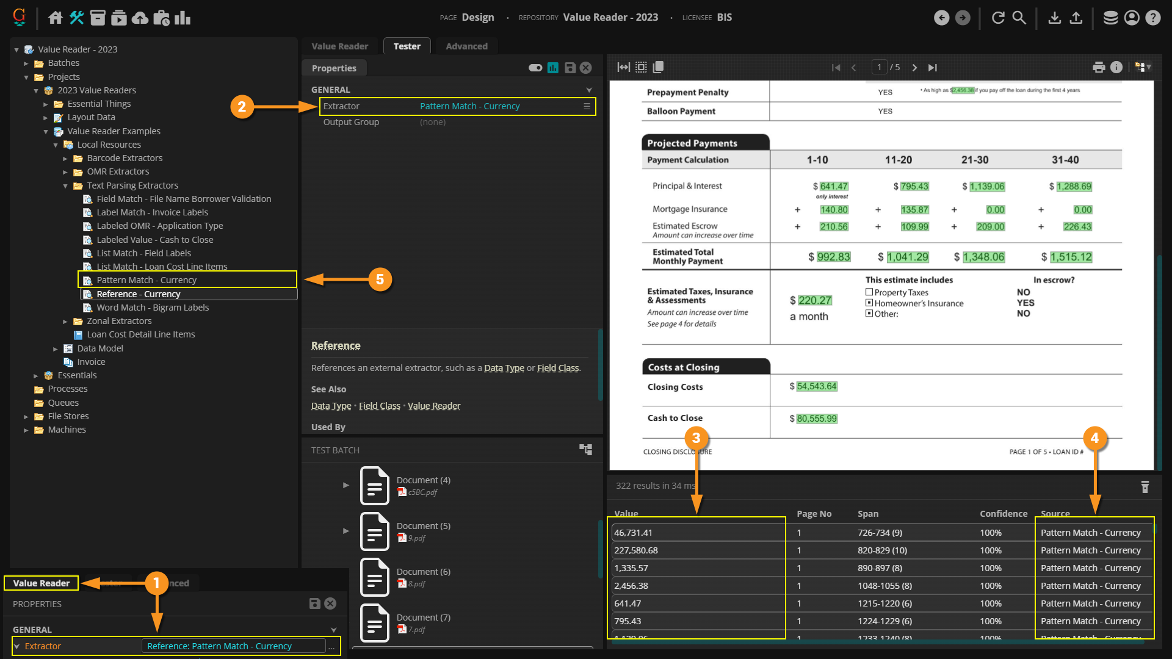Image resolution: width=1172 pixels, height=659 pixels.
Task: Click the refresh icon in top bar
Action: pos(998,18)
